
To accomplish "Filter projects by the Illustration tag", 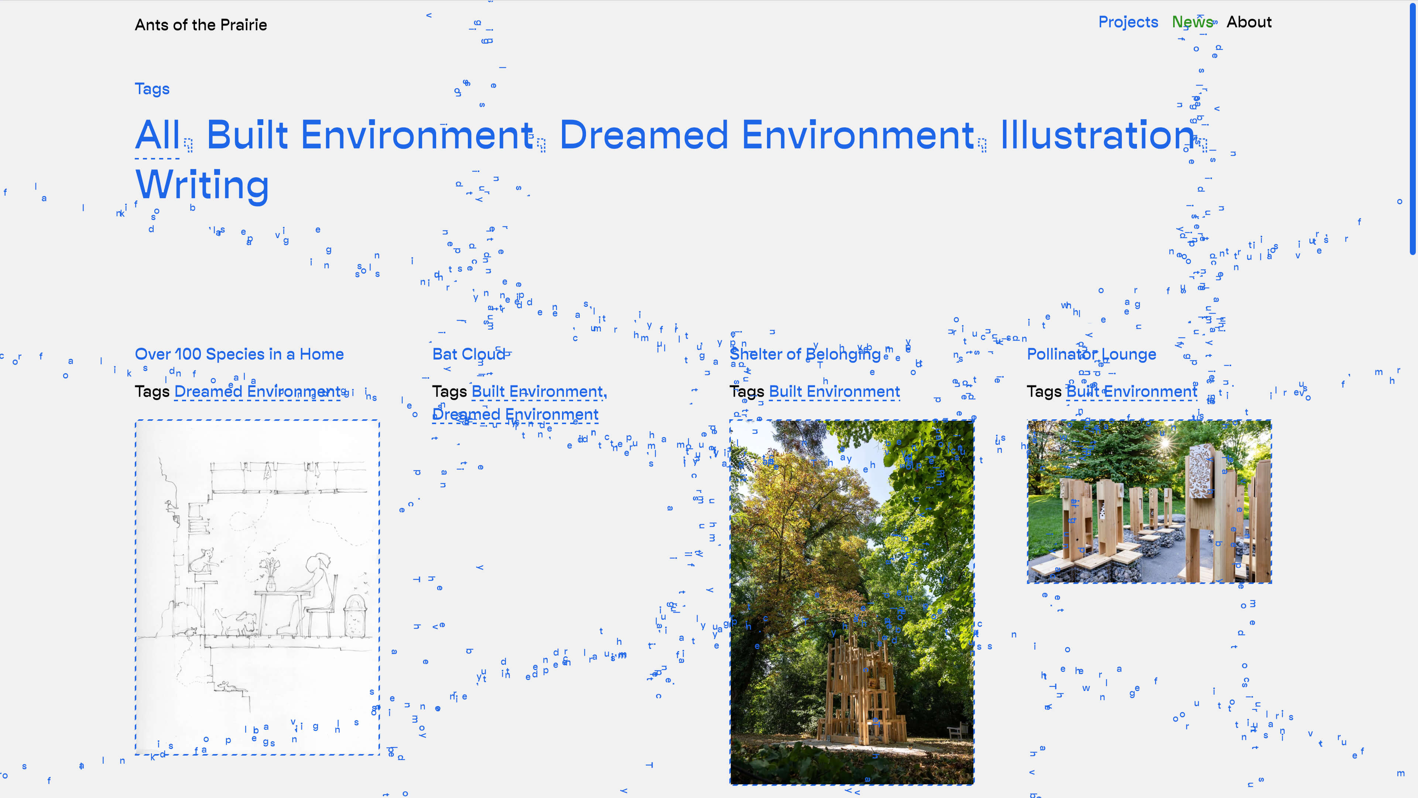I will pos(1096,135).
